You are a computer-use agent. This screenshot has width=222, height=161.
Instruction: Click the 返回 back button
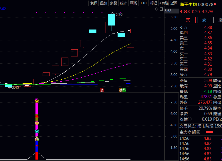click(x=174, y=3)
